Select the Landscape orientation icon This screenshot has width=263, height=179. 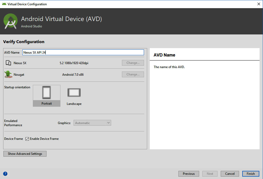(74, 93)
